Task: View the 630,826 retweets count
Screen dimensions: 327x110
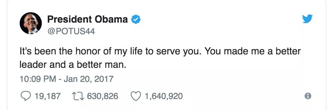Action: click(x=102, y=96)
